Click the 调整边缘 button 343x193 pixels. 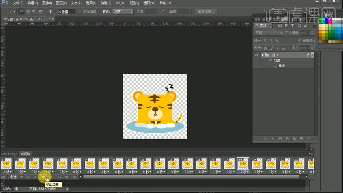pyautogui.click(x=206, y=11)
